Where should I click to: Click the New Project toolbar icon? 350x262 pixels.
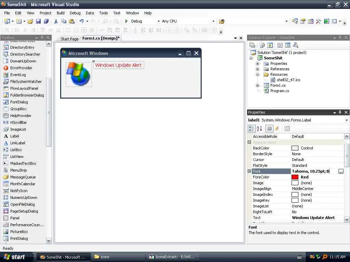click(x=7, y=21)
